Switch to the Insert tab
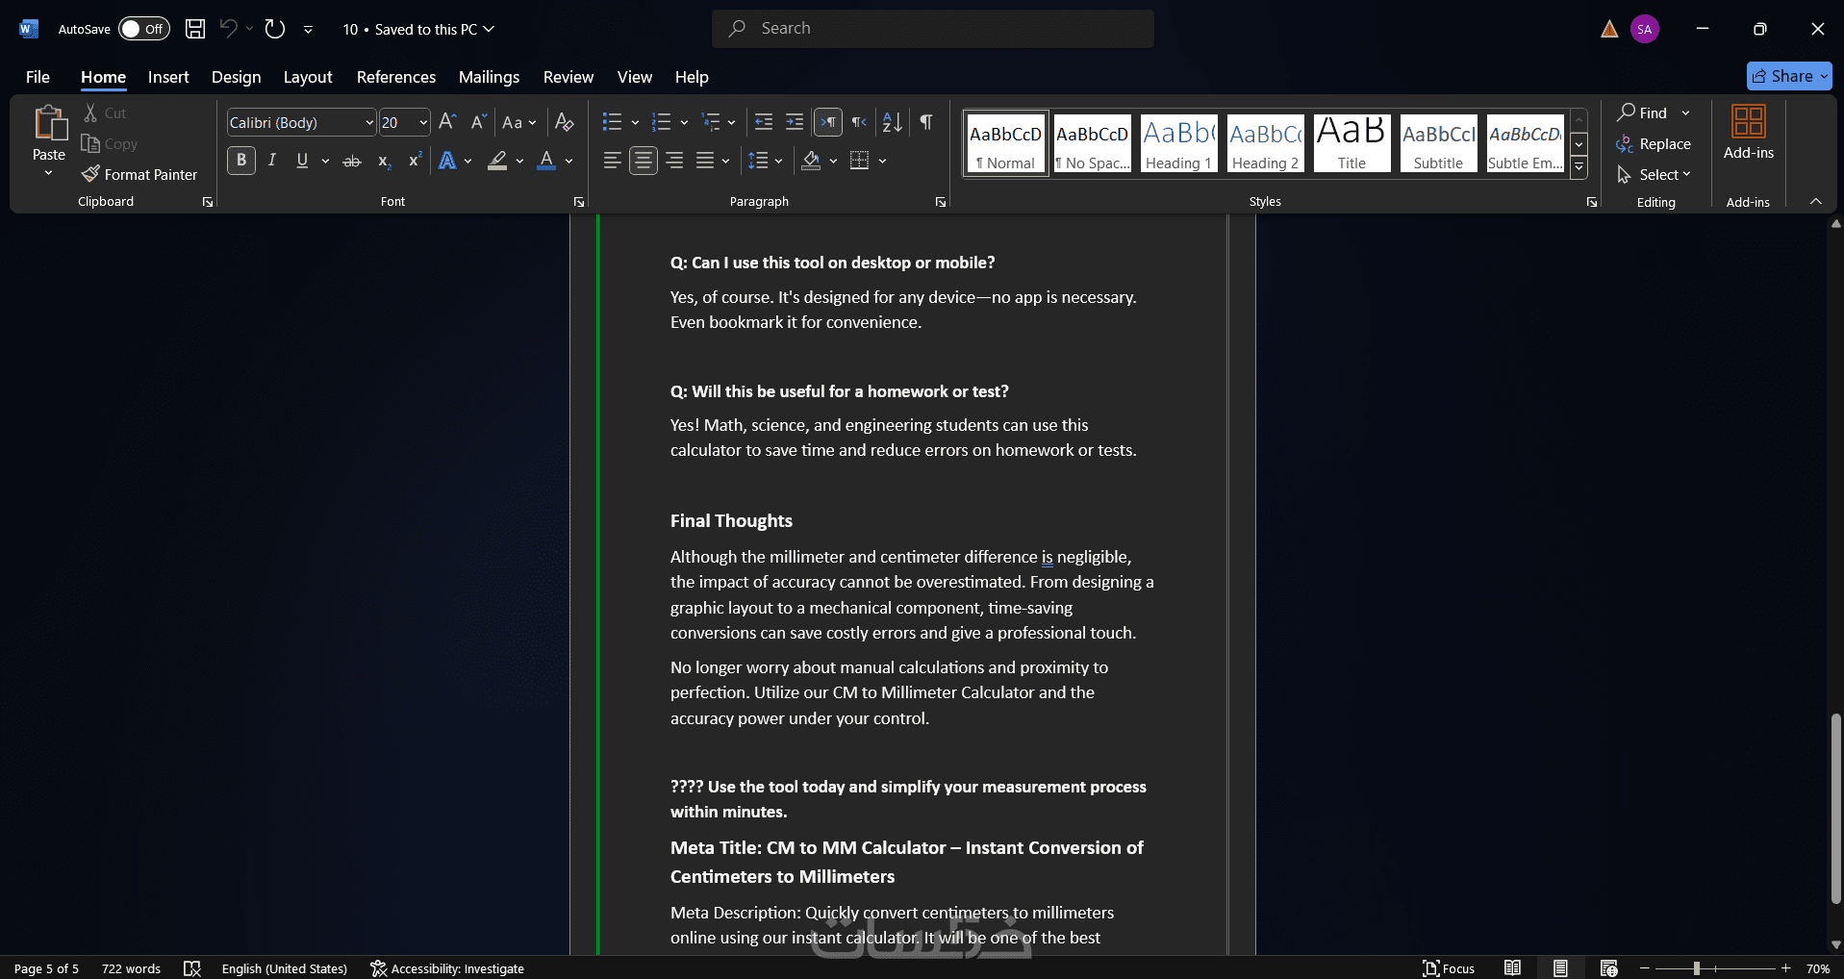This screenshot has width=1844, height=979. point(168,77)
